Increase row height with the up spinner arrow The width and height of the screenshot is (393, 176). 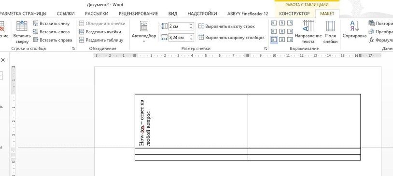(x=191, y=25)
